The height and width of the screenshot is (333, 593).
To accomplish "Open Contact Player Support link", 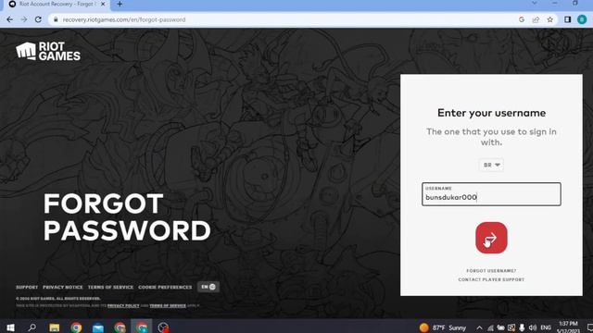I will (491, 279).
